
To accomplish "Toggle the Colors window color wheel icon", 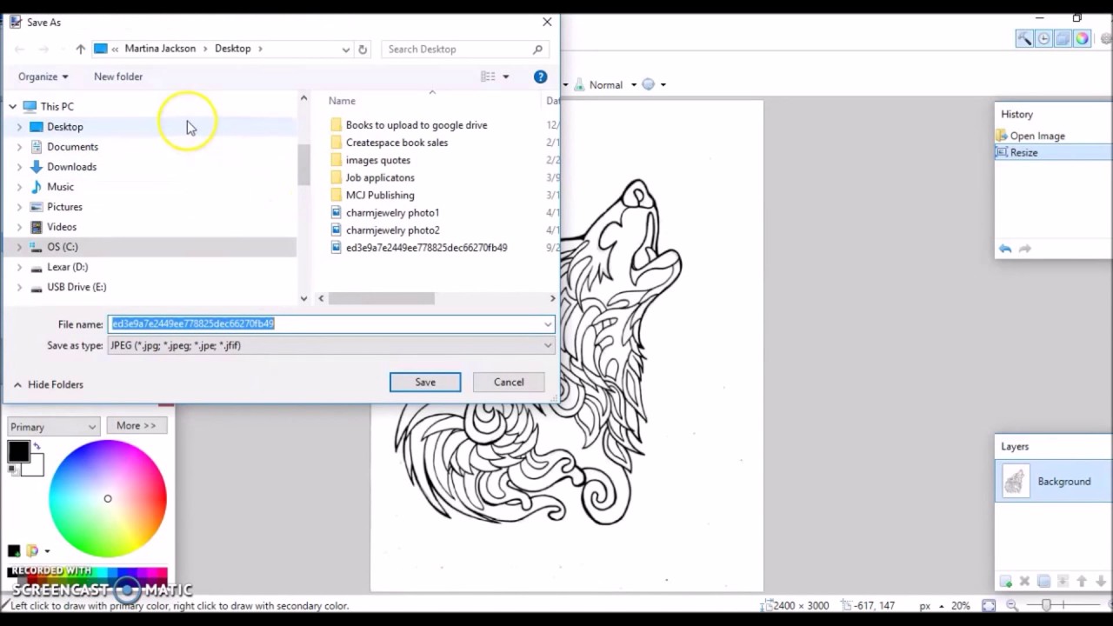I will tap(1082, 38).
